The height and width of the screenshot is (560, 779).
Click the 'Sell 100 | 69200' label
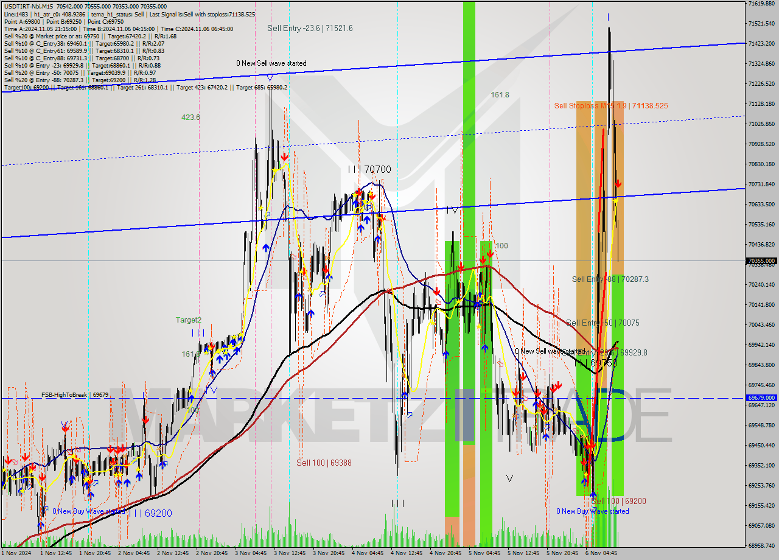(619, 501)
